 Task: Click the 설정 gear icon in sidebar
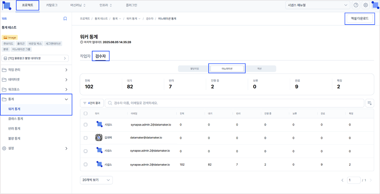pos(4,148)
